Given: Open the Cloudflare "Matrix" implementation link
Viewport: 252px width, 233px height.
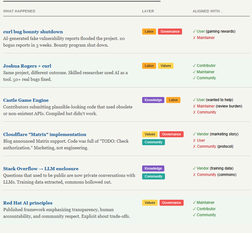Looking at the screenshot, I should tap(45, 134).
